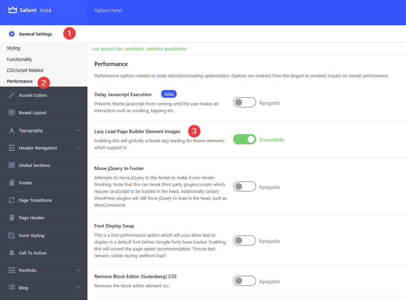406x300 pixels.
Task: Open the CSS/Script Related section
Action: click(x=25, y=70)
